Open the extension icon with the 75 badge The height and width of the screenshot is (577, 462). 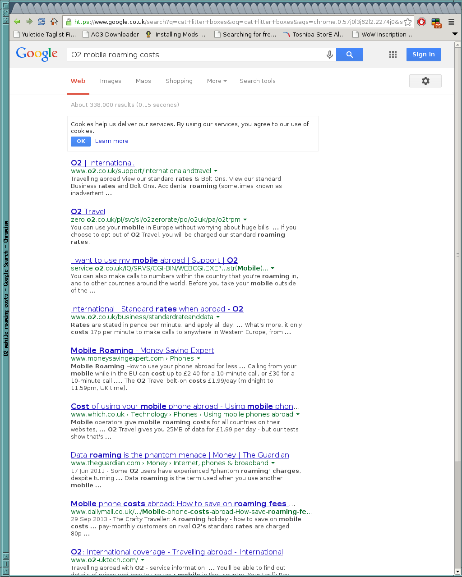(x=436, y=23)
